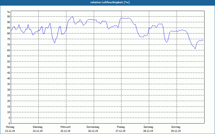Viewport: 215px width, 134px height.
Task: Select the y-axis value '30'
Action: pos(9,90)
